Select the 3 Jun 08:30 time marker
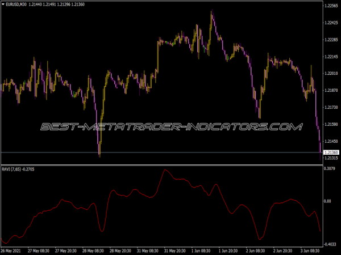Screen dimensions: 341x255 pyautogui.click(x=310, y=251)
